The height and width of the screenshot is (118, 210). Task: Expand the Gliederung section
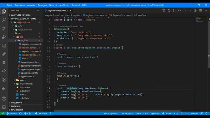coord(25,103)
